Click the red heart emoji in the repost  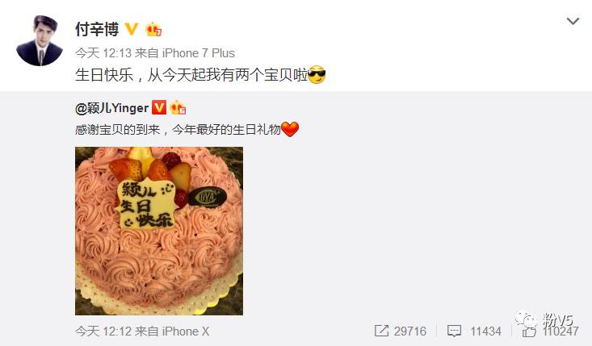(290, 129)
